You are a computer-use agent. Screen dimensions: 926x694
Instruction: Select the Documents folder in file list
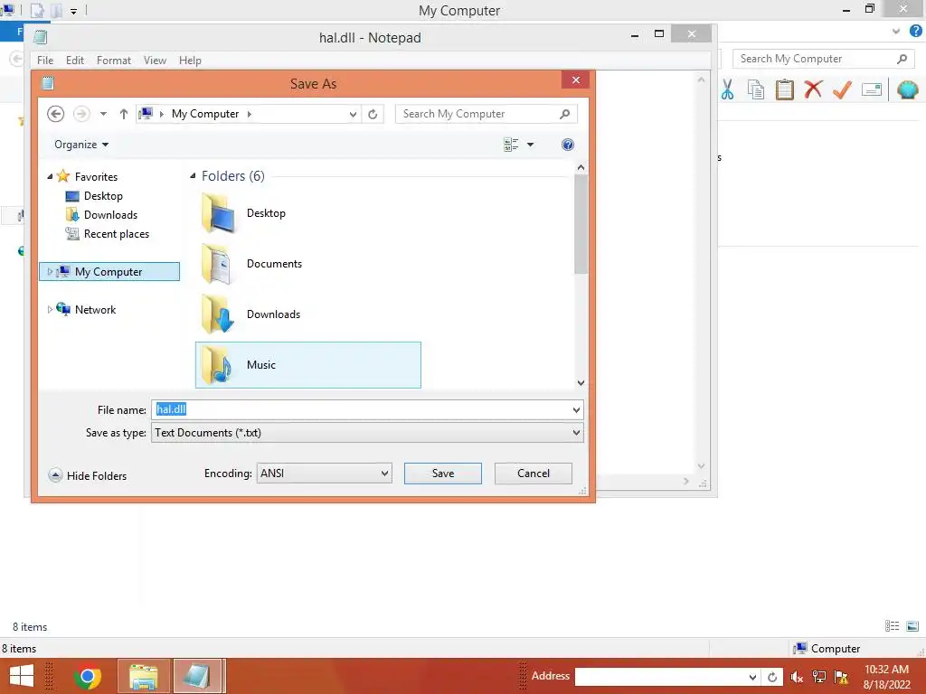[x=307, y=264]
